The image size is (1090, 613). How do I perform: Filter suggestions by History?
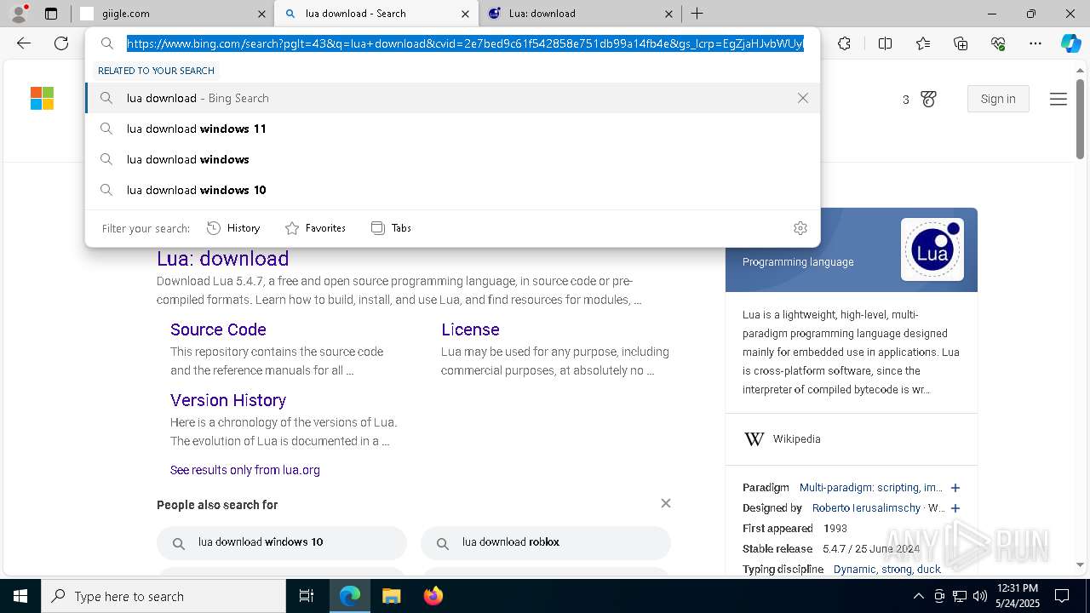[x=233, y=228]
